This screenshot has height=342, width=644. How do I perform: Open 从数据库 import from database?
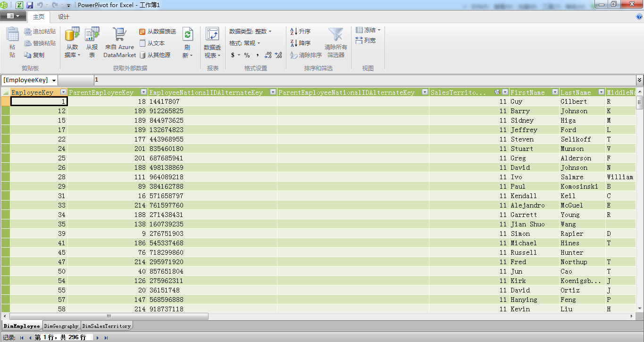point(72,42)
